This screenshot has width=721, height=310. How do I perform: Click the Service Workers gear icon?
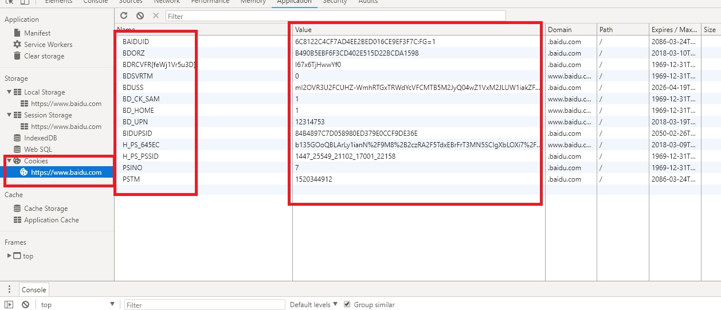(x=18, y=45)
